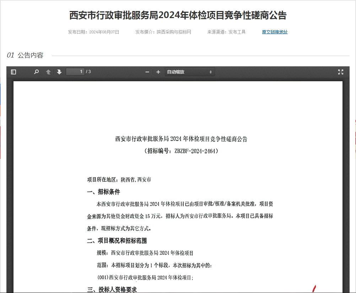Image resolution: width=356 pixels, height=293 pixels.
Task: Zoom in with the plus button
Action: click(x=158, y=72)
